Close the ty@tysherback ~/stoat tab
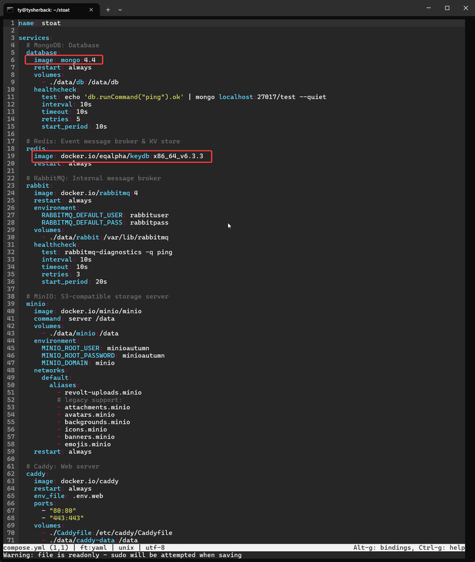The width and height of the screenshot is (475, 562). (94, 10)
